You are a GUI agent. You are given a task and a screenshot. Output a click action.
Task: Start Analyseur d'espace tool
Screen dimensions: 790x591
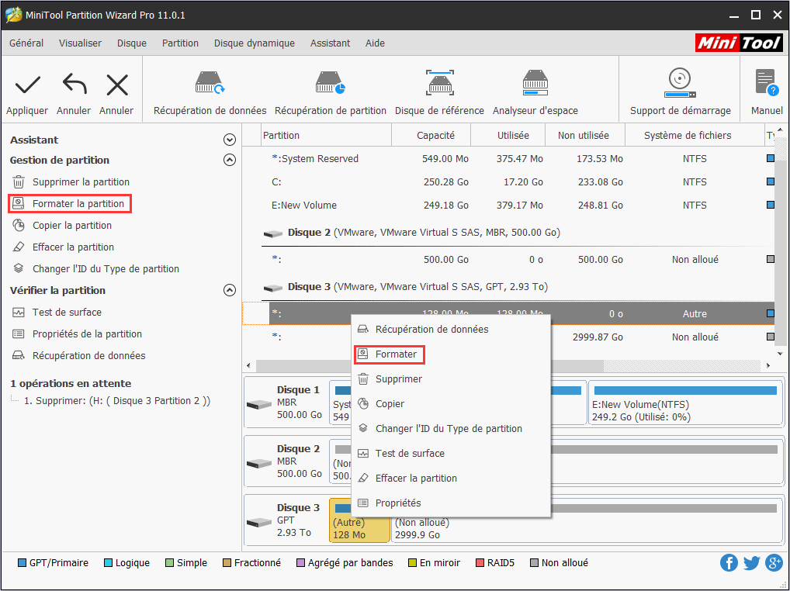[x=535, y=85]
